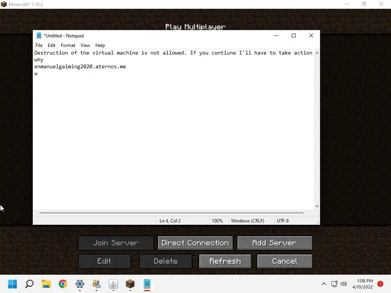Click Notepad resize grip corner
391x293 pixels.
point(318,222)
